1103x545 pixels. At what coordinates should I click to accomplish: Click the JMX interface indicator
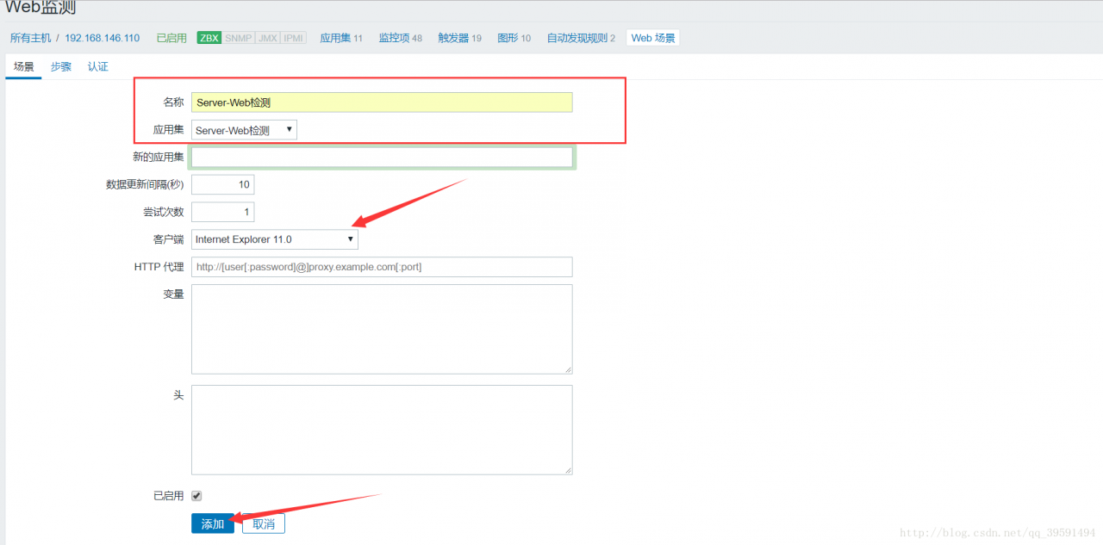click(x=269, y=37)
